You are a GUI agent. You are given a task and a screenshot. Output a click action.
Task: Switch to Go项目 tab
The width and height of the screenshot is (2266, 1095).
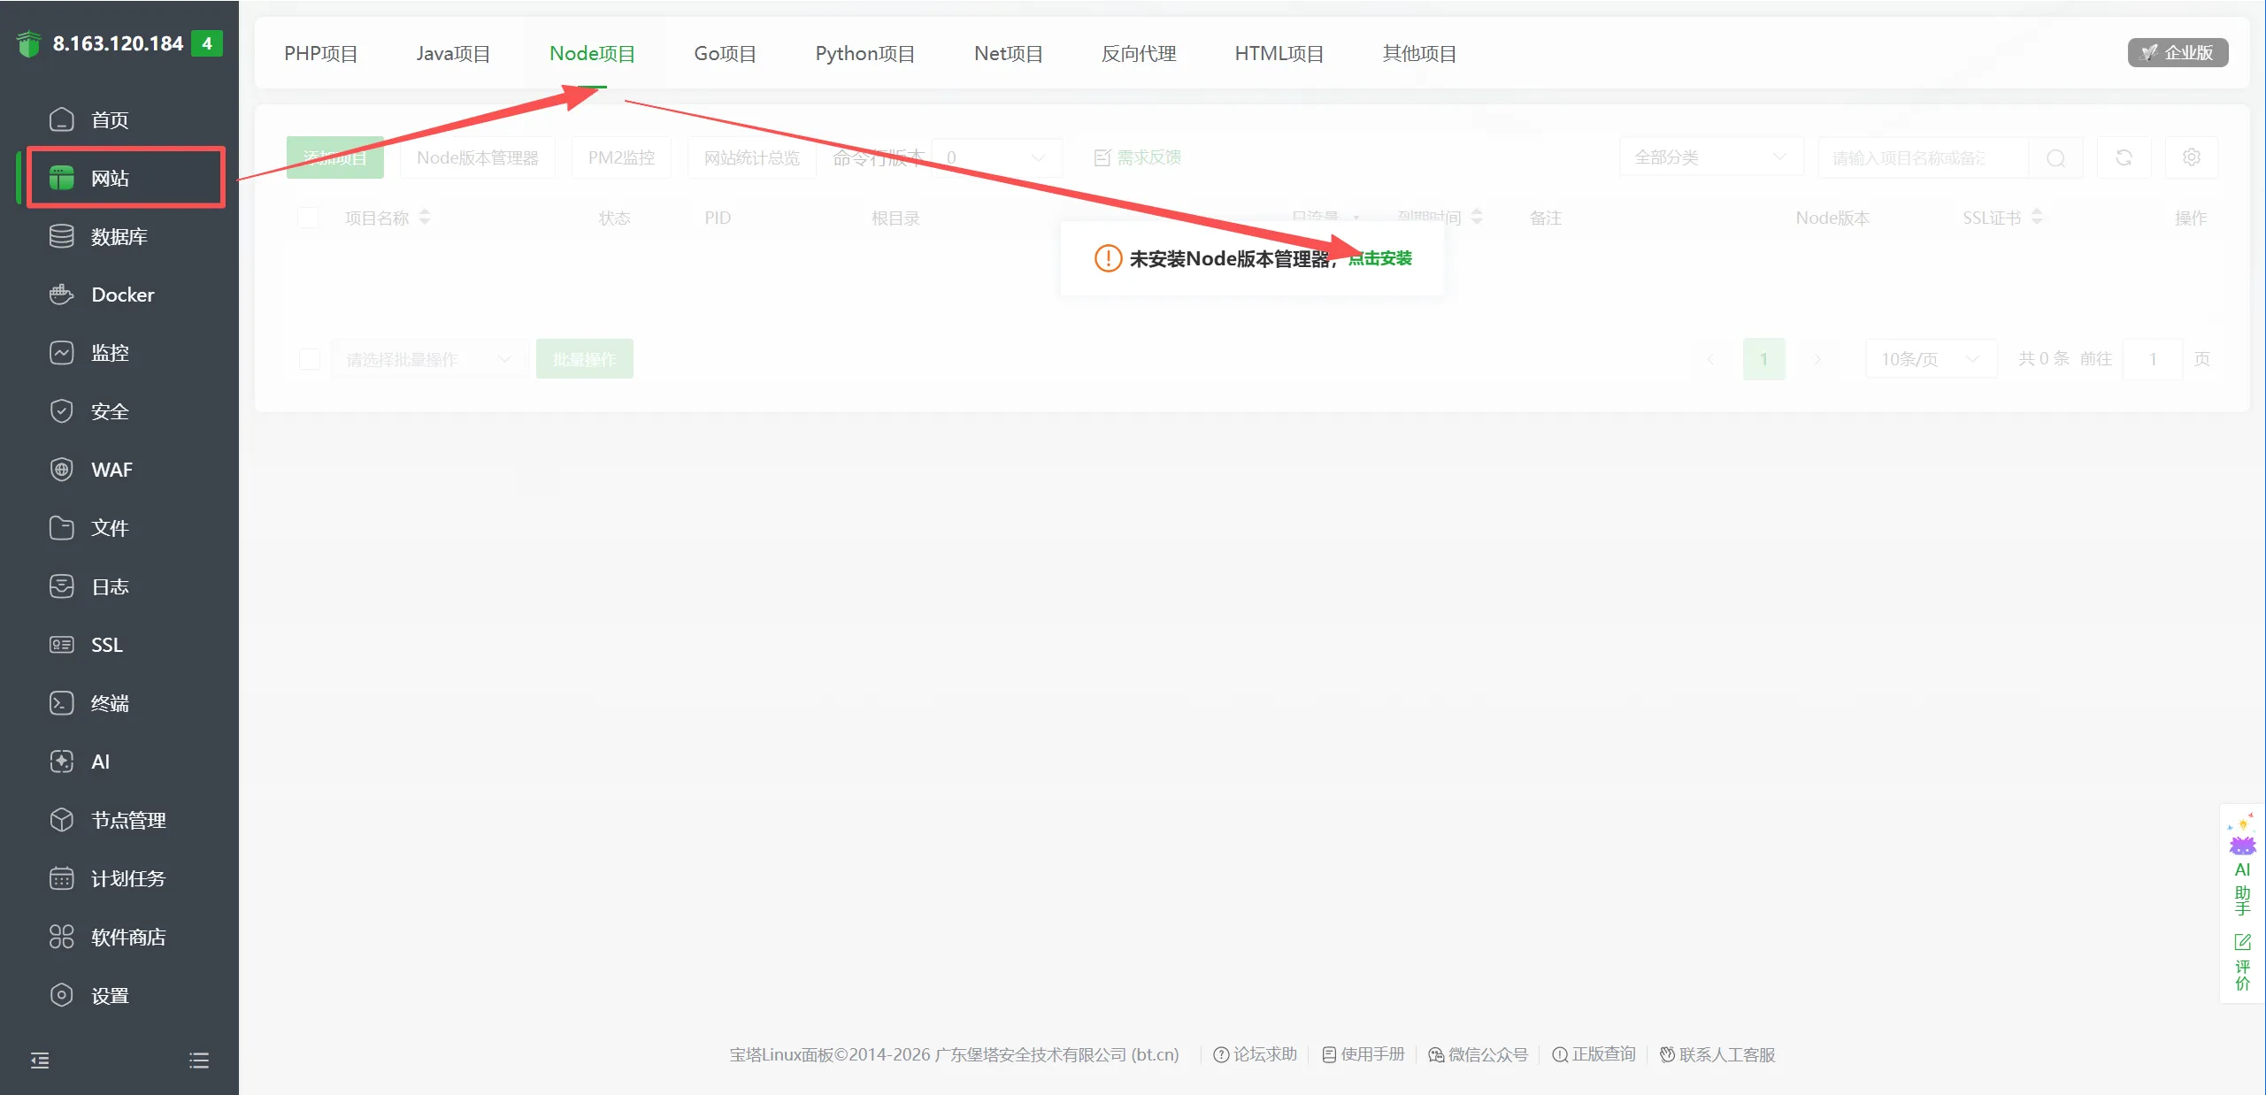[x=725, y=53]
